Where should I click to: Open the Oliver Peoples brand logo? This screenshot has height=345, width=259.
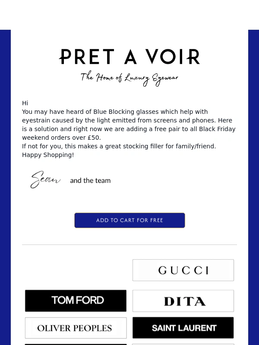tap(76, 328)
